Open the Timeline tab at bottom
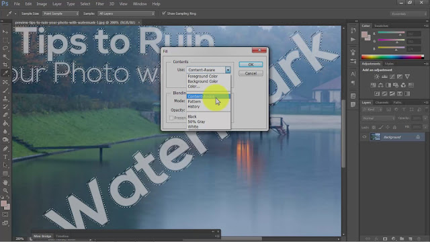The height and width of the screenshot is (242, 430). point(62,236)
